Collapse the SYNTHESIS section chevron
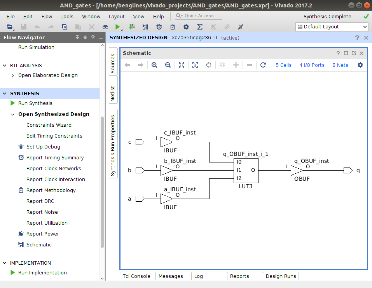The image size is (372, 288). coord(5,93)
